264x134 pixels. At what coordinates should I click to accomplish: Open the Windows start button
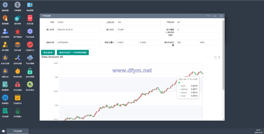[3, 131]
